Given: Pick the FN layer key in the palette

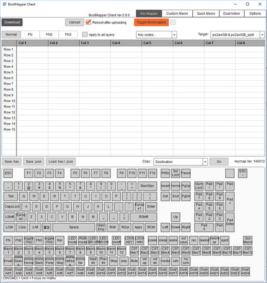Looking at the screenshot, I should pyautogui.click(x=8, y=240).
